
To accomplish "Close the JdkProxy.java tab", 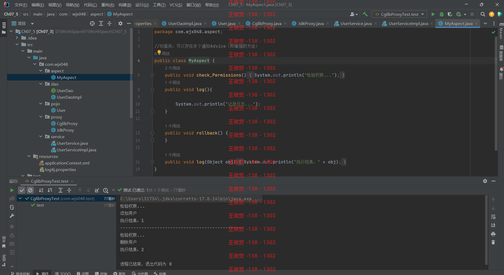I will pyautogui.click(x=327, y=23).
